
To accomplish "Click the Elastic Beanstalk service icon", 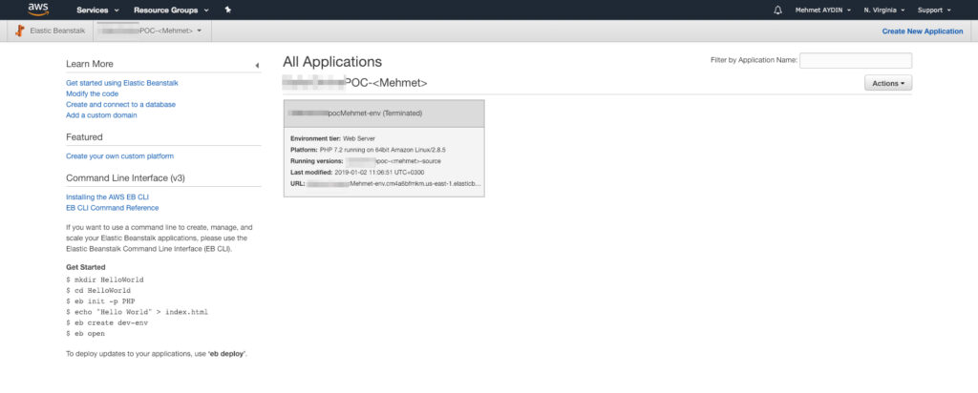I will pyautogui.click(x=20, y=31).
